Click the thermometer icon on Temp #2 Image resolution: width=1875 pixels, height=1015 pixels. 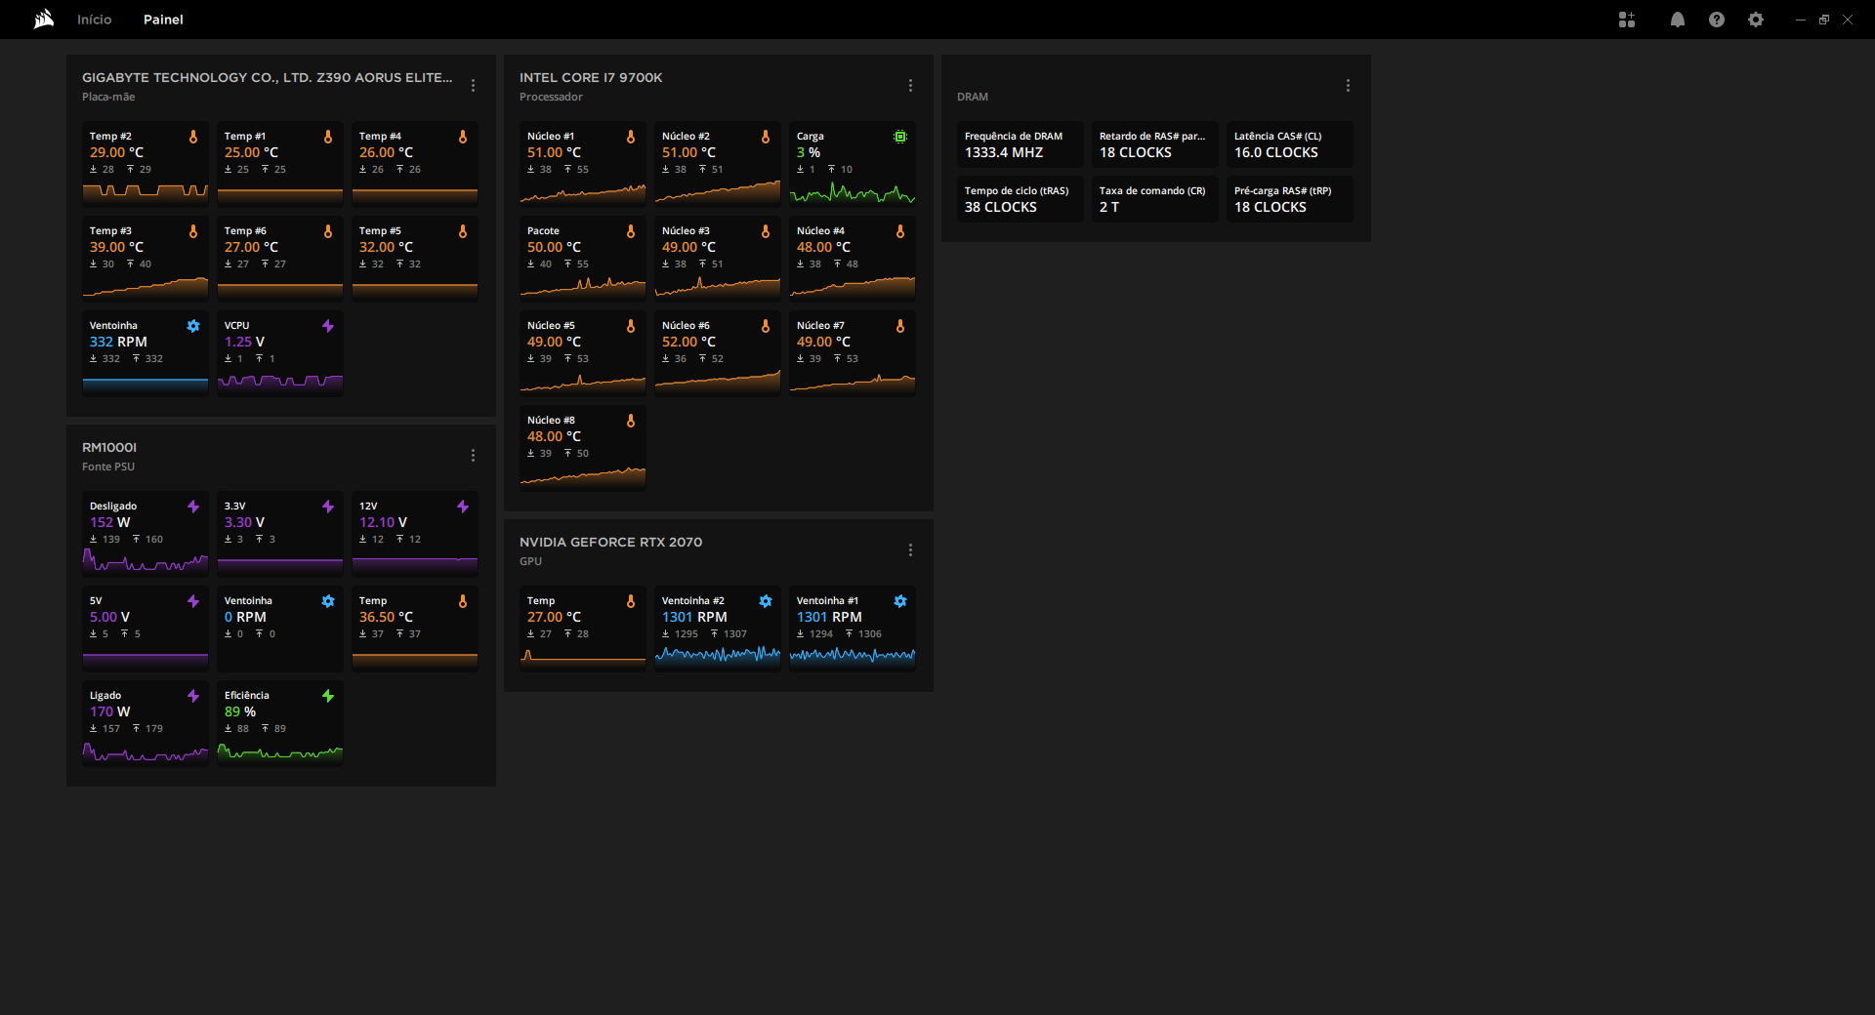coord(193,137)
